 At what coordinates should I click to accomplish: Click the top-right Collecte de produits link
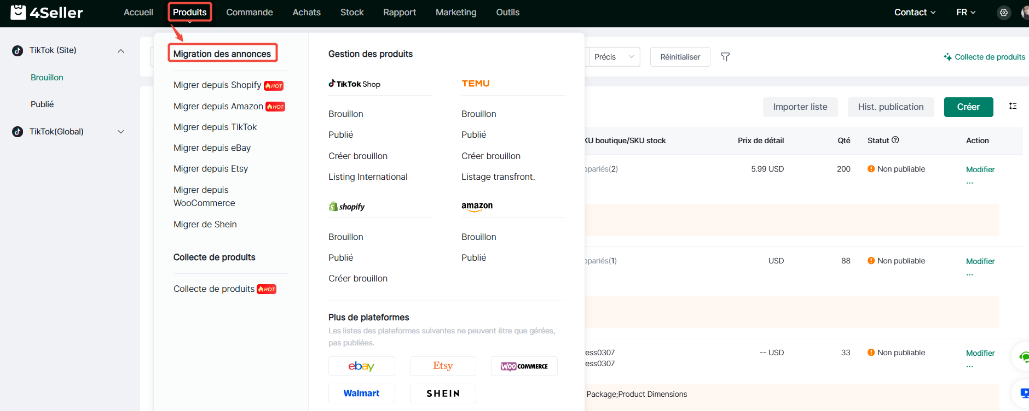pyautogui.click(x=990, y=57)
